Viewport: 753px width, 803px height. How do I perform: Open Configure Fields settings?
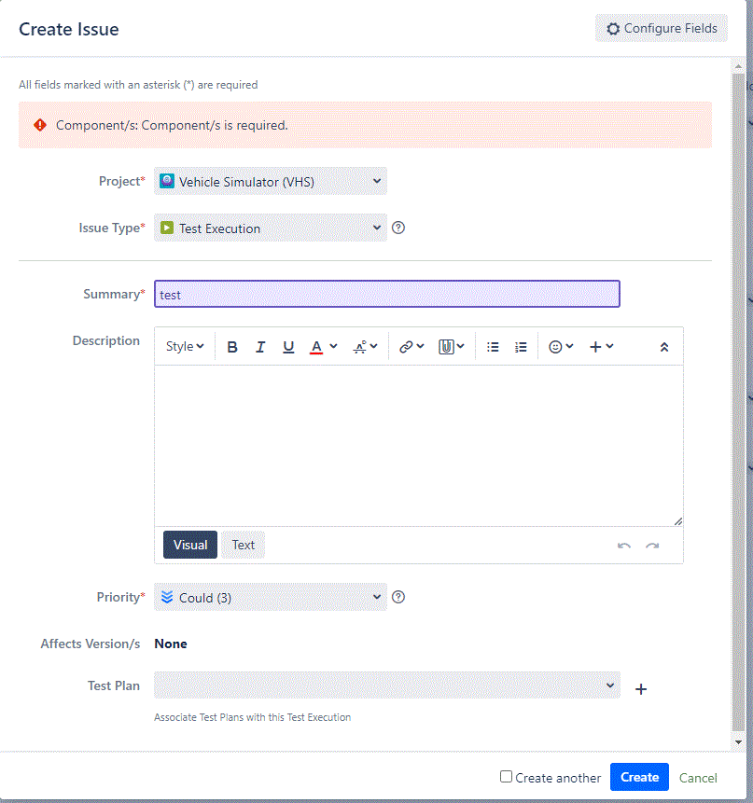(661, 28)
